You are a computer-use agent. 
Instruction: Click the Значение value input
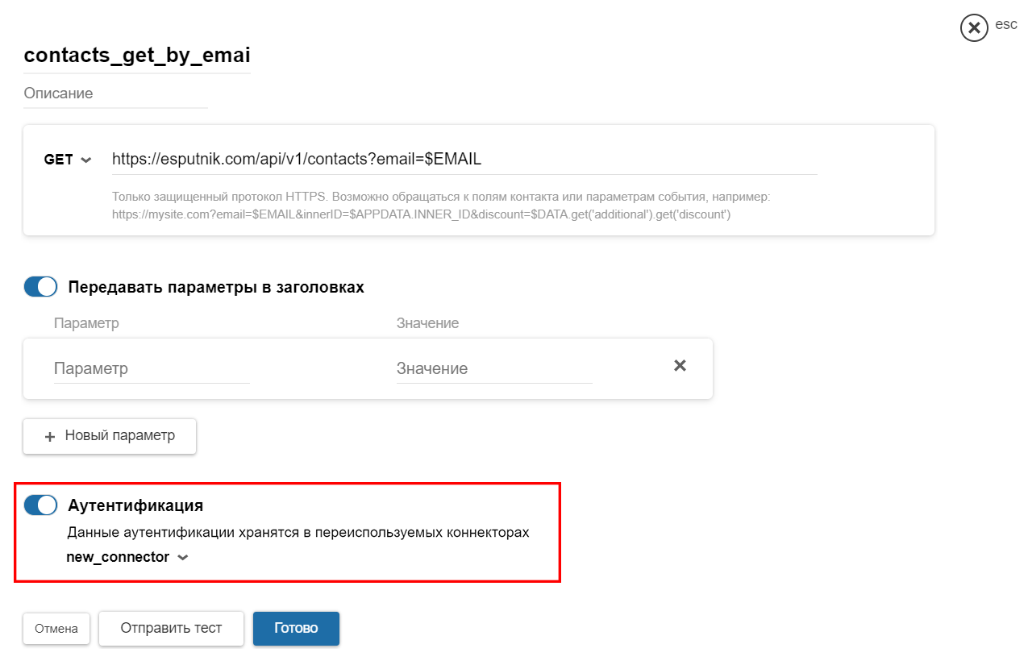click(493, 368)
